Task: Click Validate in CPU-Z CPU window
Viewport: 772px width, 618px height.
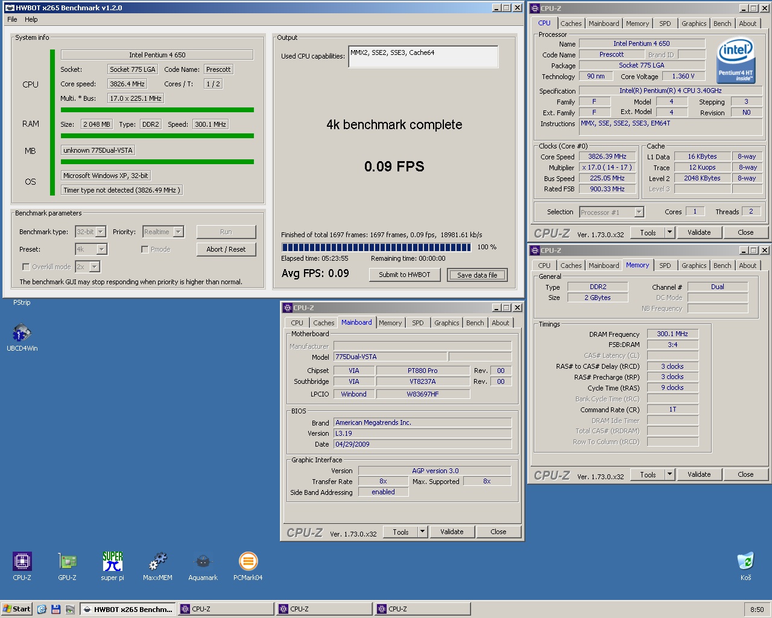Action: pos(699,232)
